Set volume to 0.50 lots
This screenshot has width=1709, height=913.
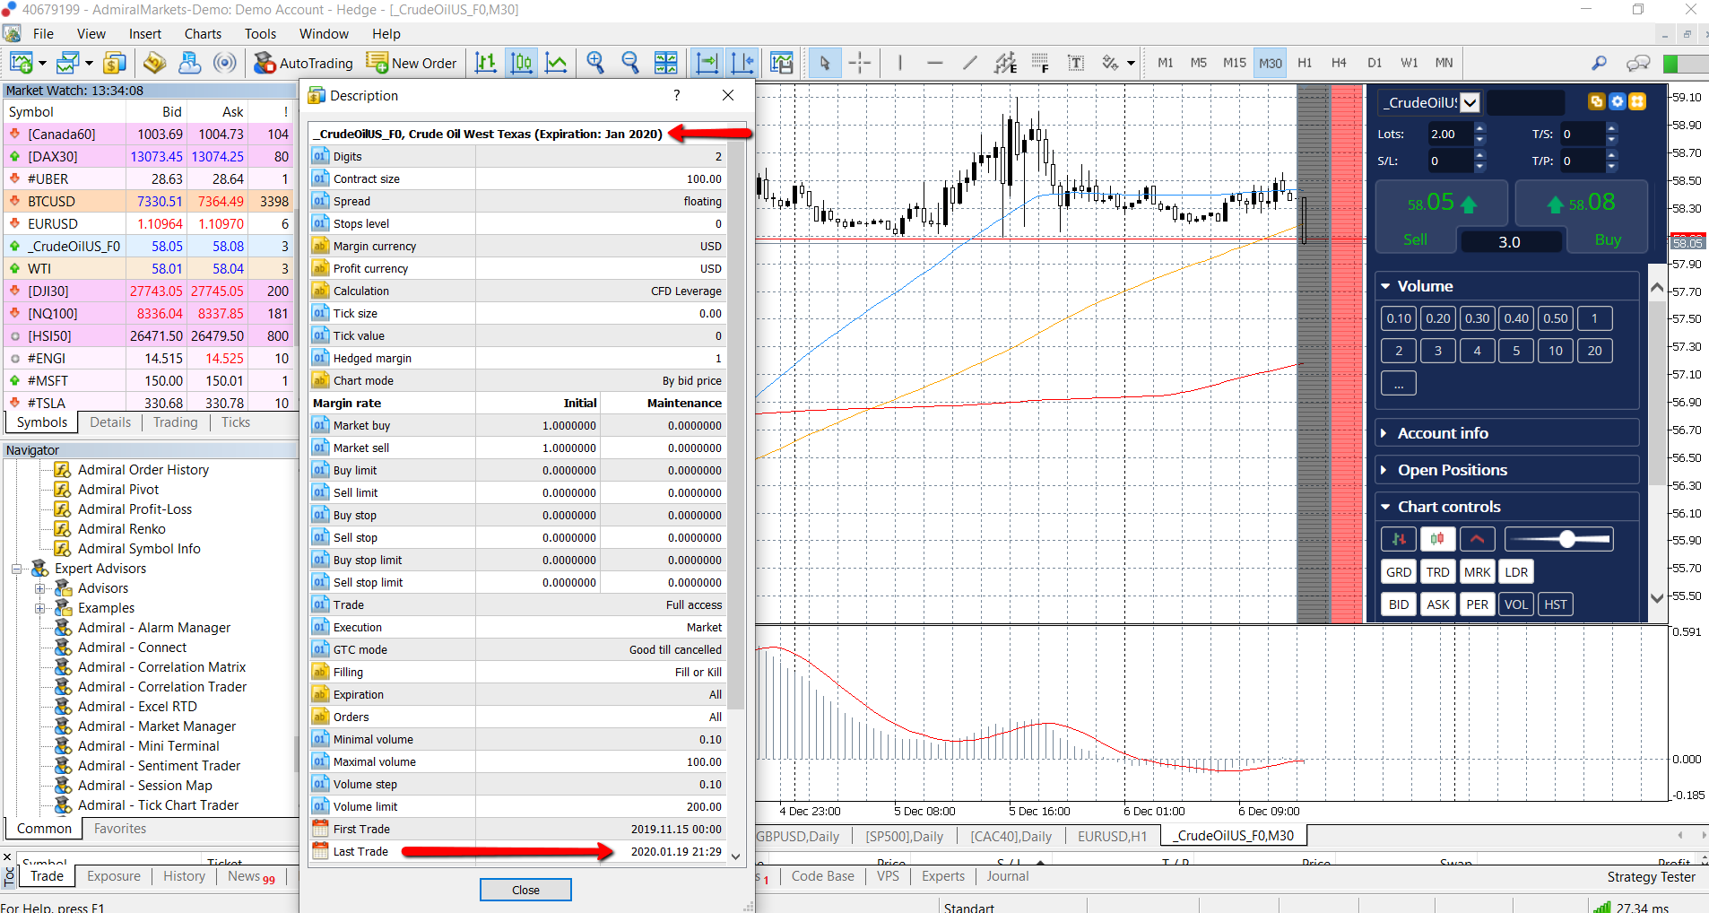pyautogui.click(x=1556, y=318)
